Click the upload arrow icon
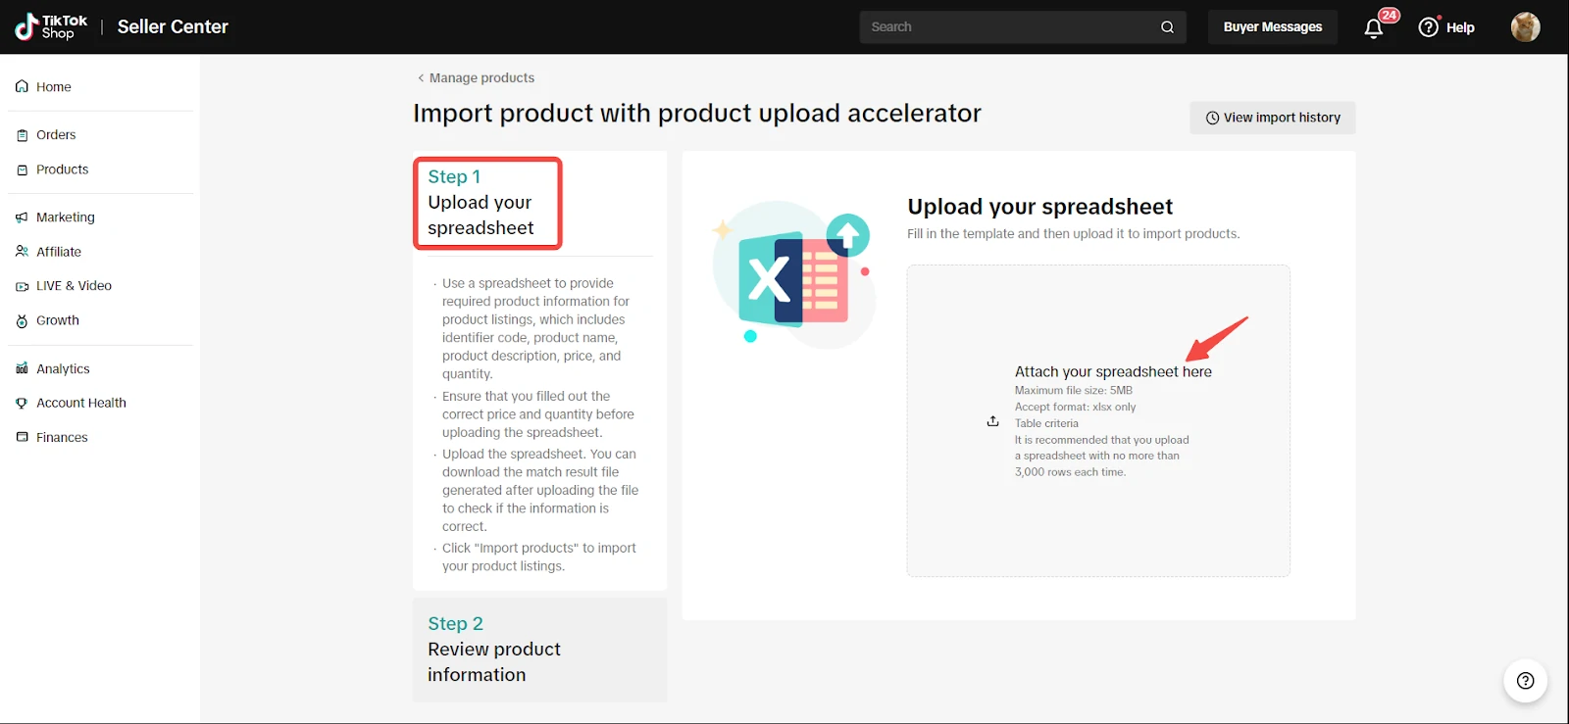 pyautogui.click(x=992, y=421)
